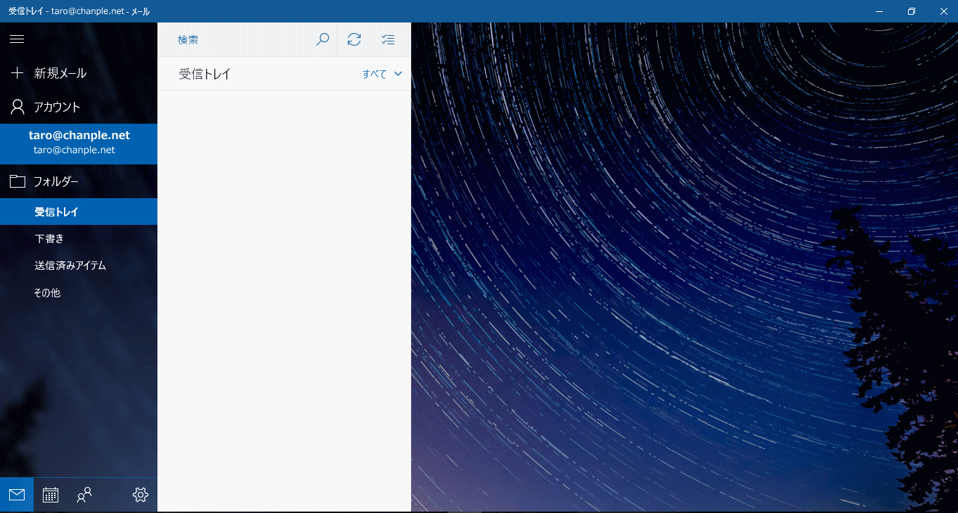Collapse the hamburger navigation menu

[x=17, y=39]
